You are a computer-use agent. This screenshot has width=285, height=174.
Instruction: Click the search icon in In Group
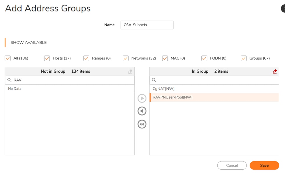tap(154, 80)
